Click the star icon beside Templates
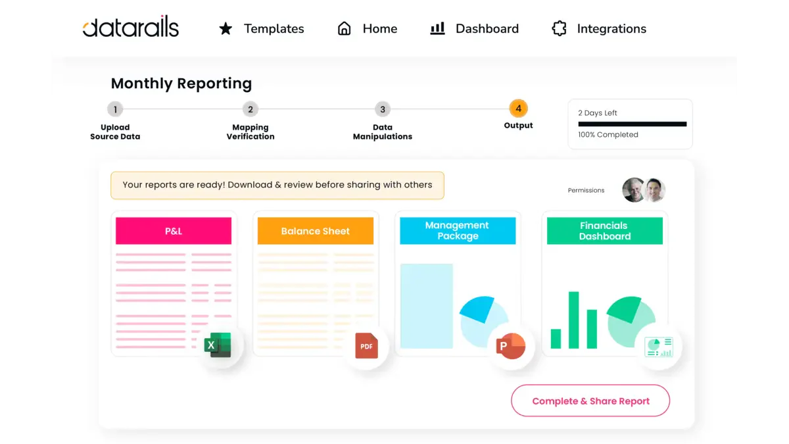 pos(226,28)
